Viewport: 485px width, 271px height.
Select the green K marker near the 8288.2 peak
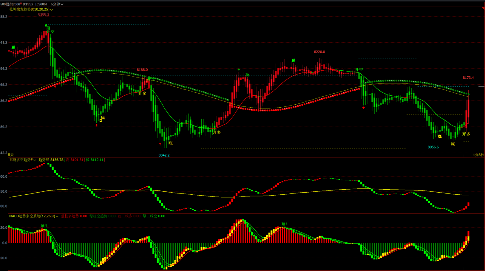46,25
